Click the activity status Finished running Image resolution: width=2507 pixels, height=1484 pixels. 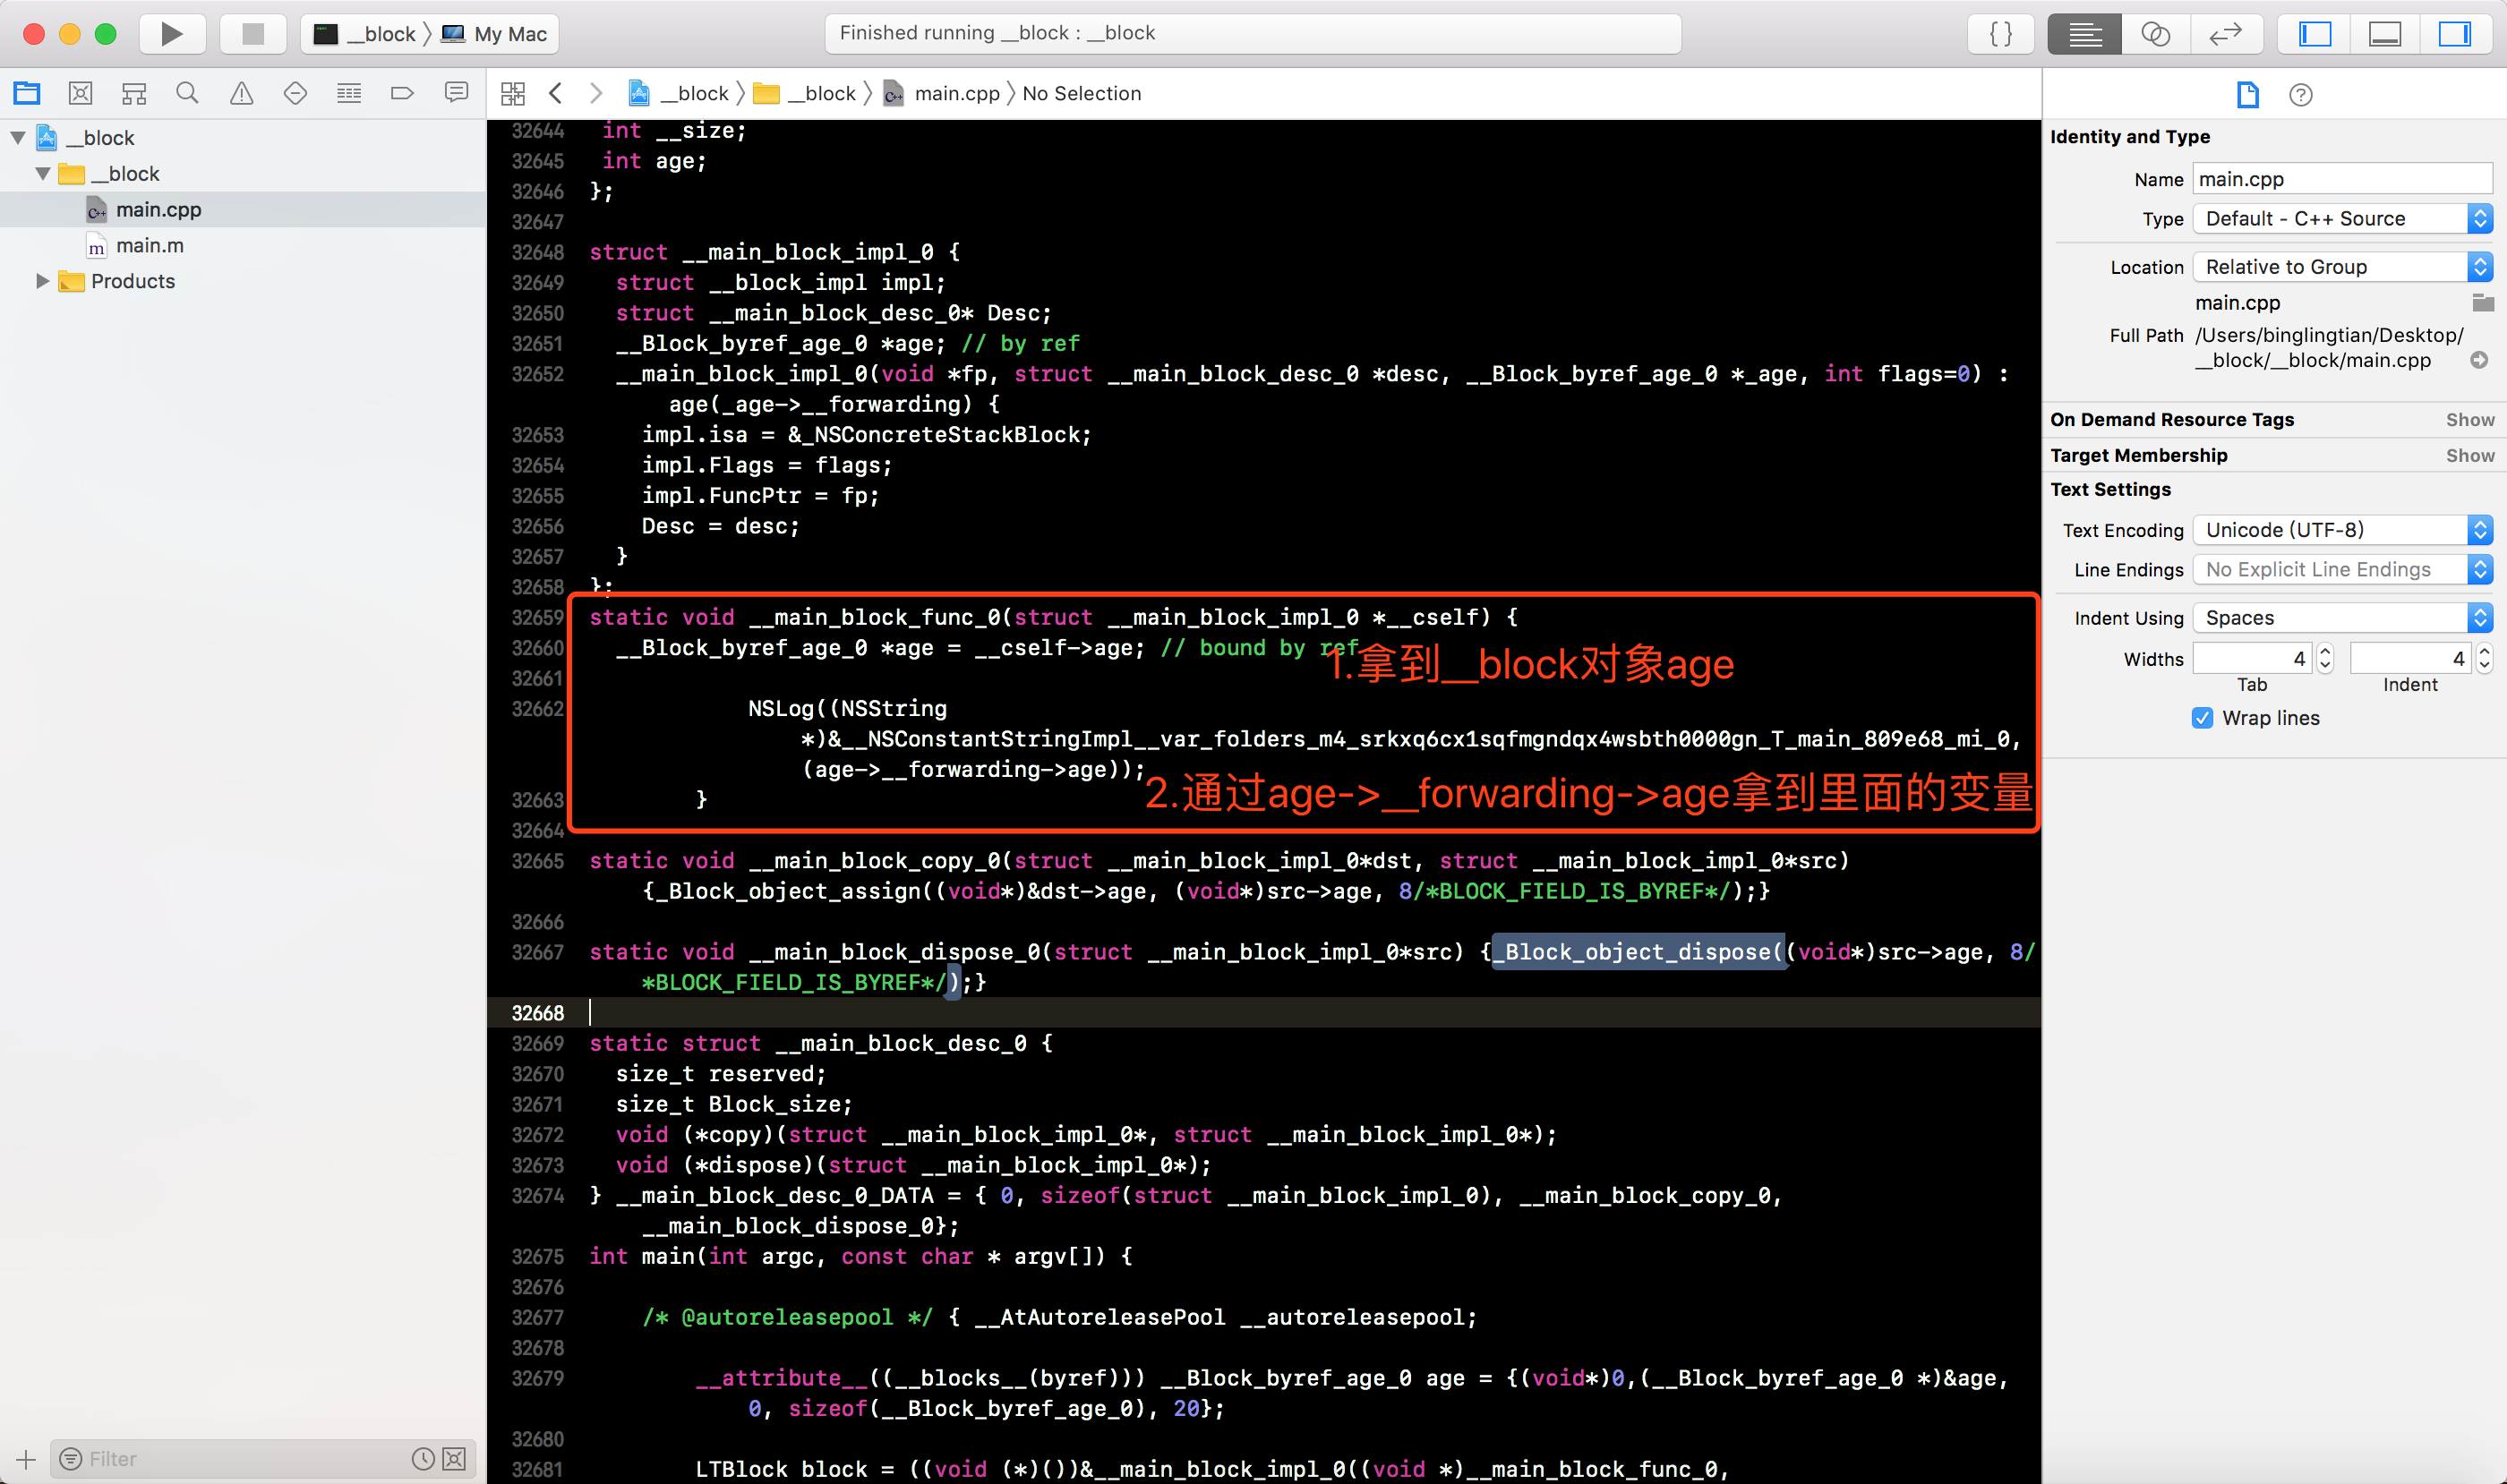pos(1253,34)
